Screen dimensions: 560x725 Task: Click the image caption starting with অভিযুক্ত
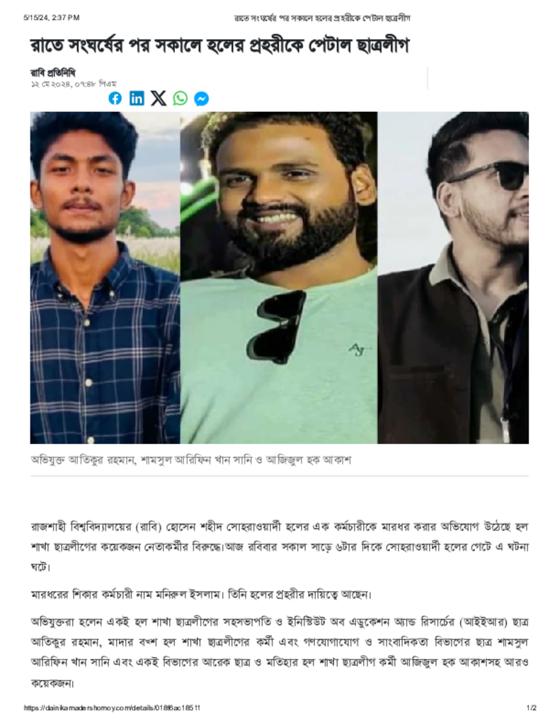coord(191,460)
